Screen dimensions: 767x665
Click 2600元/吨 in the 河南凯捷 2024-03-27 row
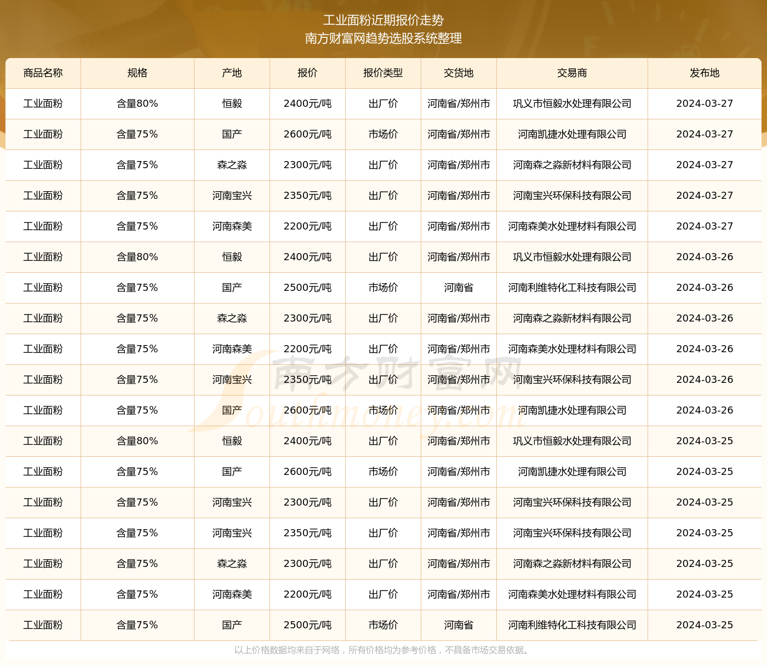point(307,134)
